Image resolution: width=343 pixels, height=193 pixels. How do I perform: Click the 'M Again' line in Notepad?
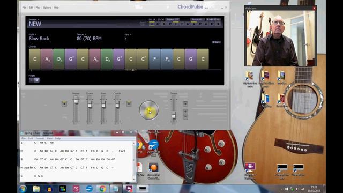tap(68, 168)
